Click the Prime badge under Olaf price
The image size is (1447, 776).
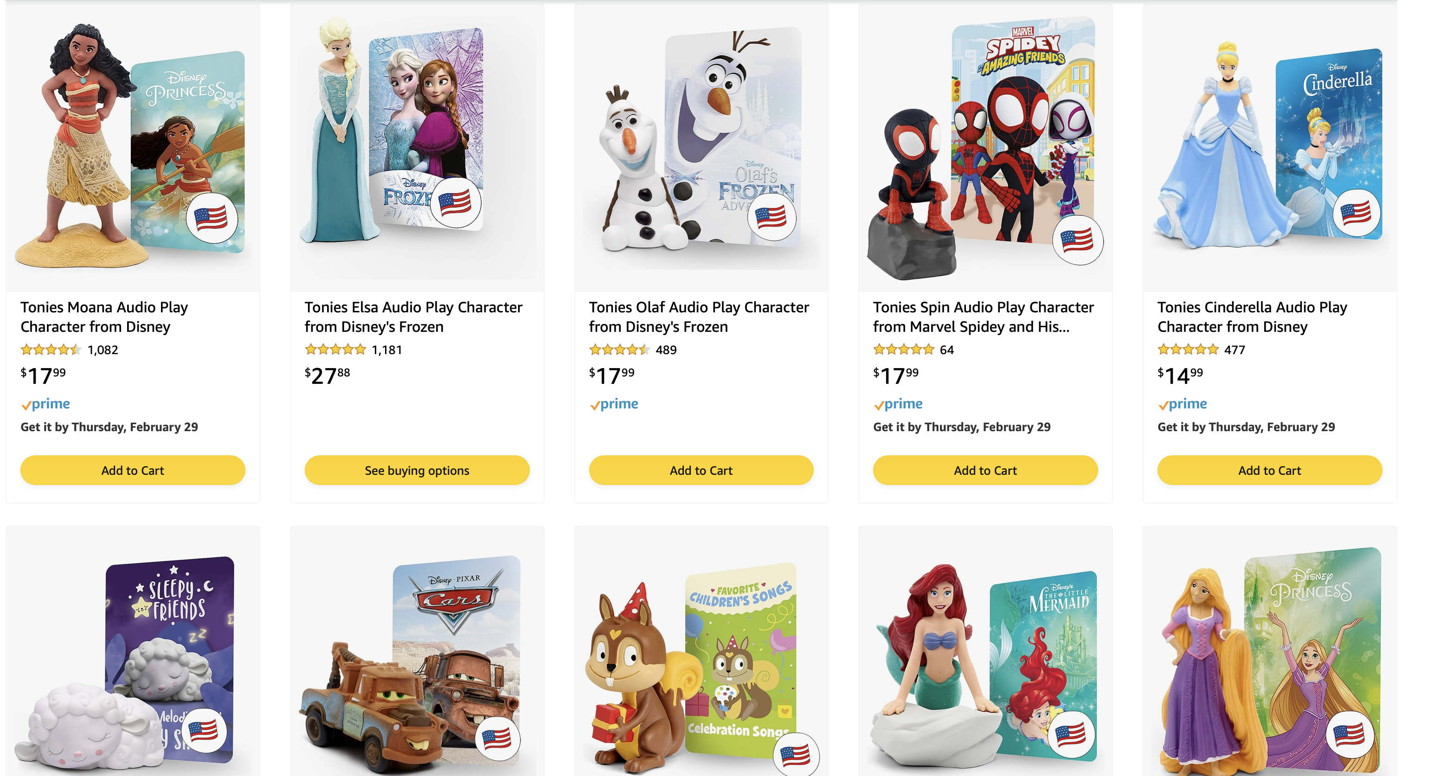click(614, 404)
